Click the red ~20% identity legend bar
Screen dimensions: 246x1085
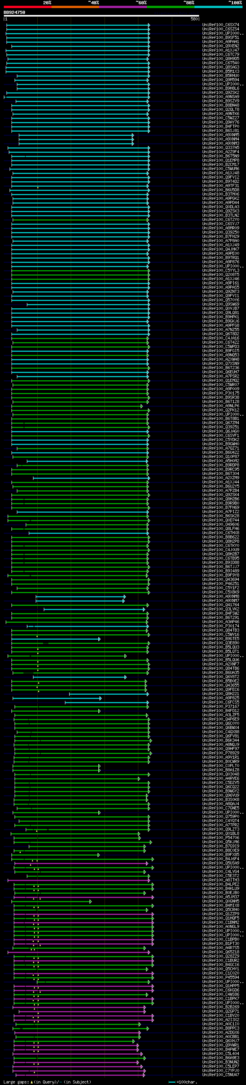[27, 7]
